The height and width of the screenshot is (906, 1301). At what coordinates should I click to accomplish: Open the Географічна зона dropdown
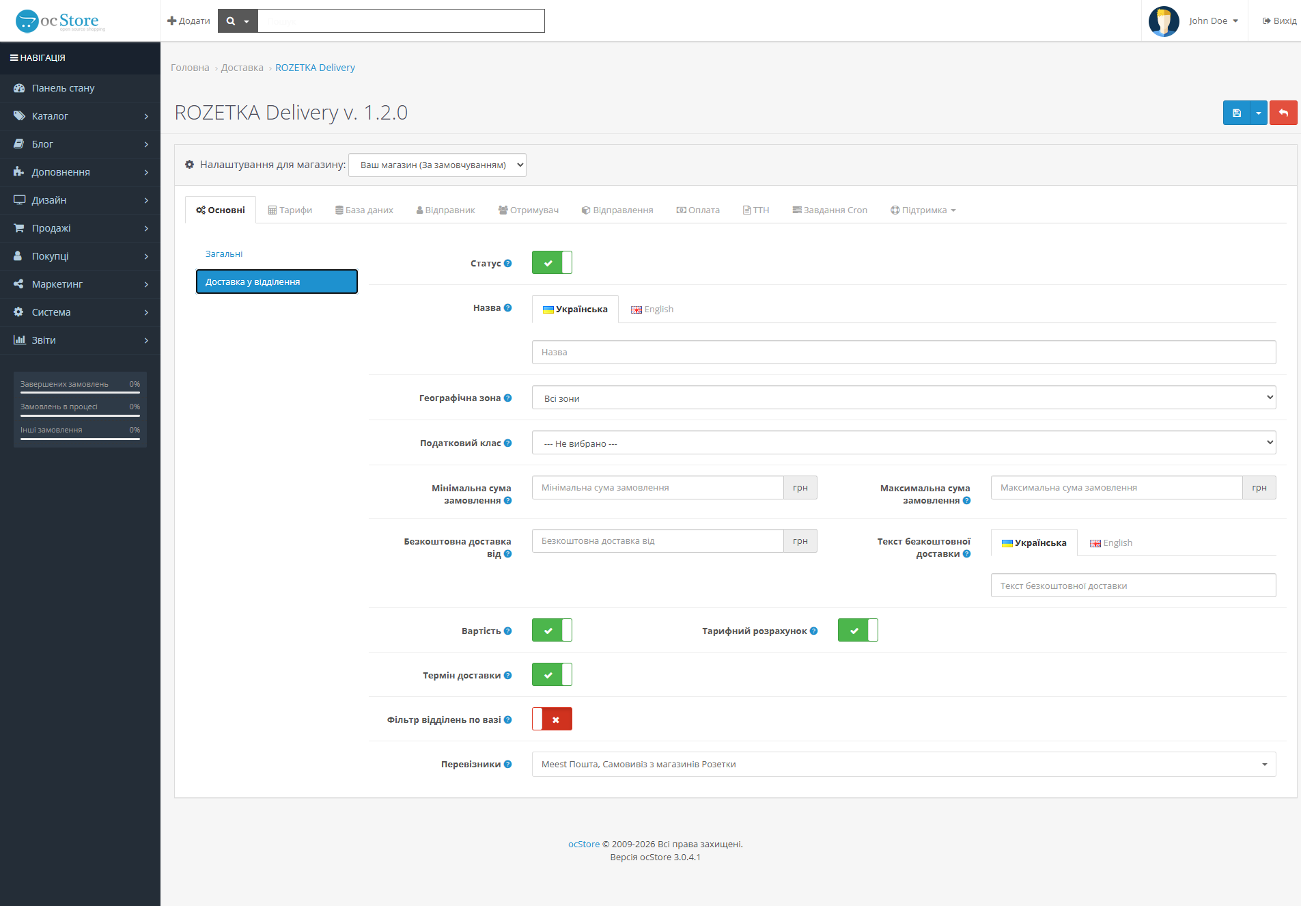(x=904, y=398)
